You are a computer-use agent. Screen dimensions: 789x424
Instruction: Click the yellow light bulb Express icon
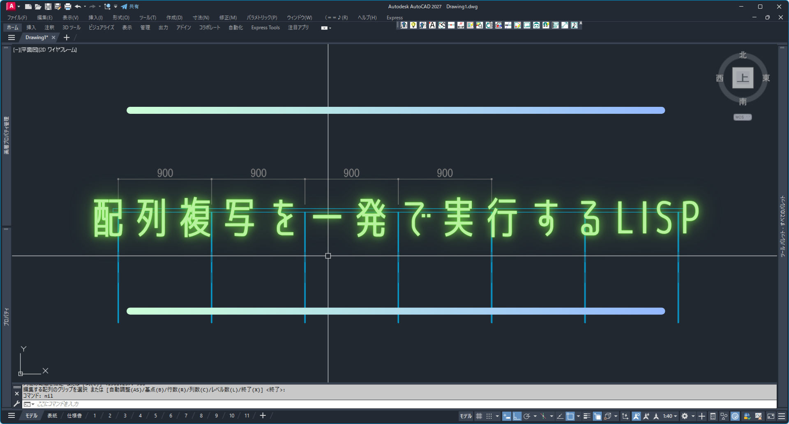413,25
